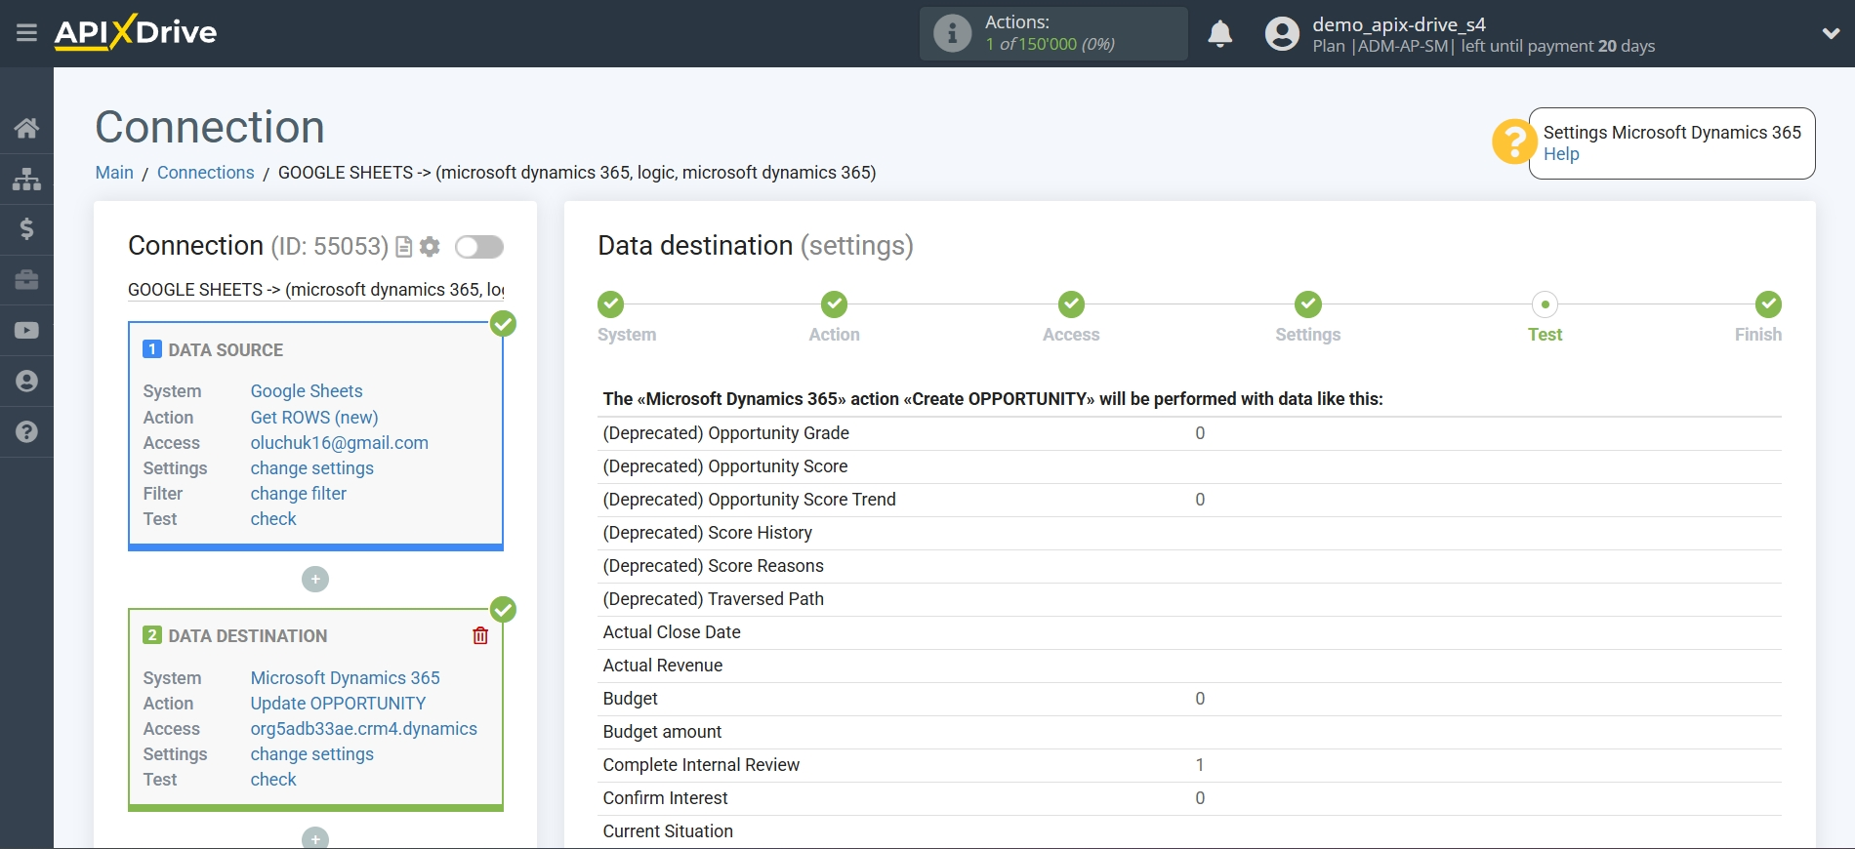This screenshot has height=849, width=1855.
Task: Click the APIXDrive logo
Action: tap(136, 32)
